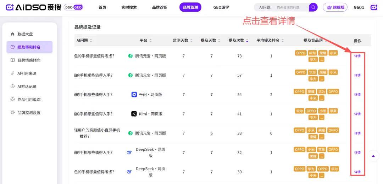383x184 pixels.
Task: Click DeepSeek whale icon in the 32 row
Action: point(129,153)
